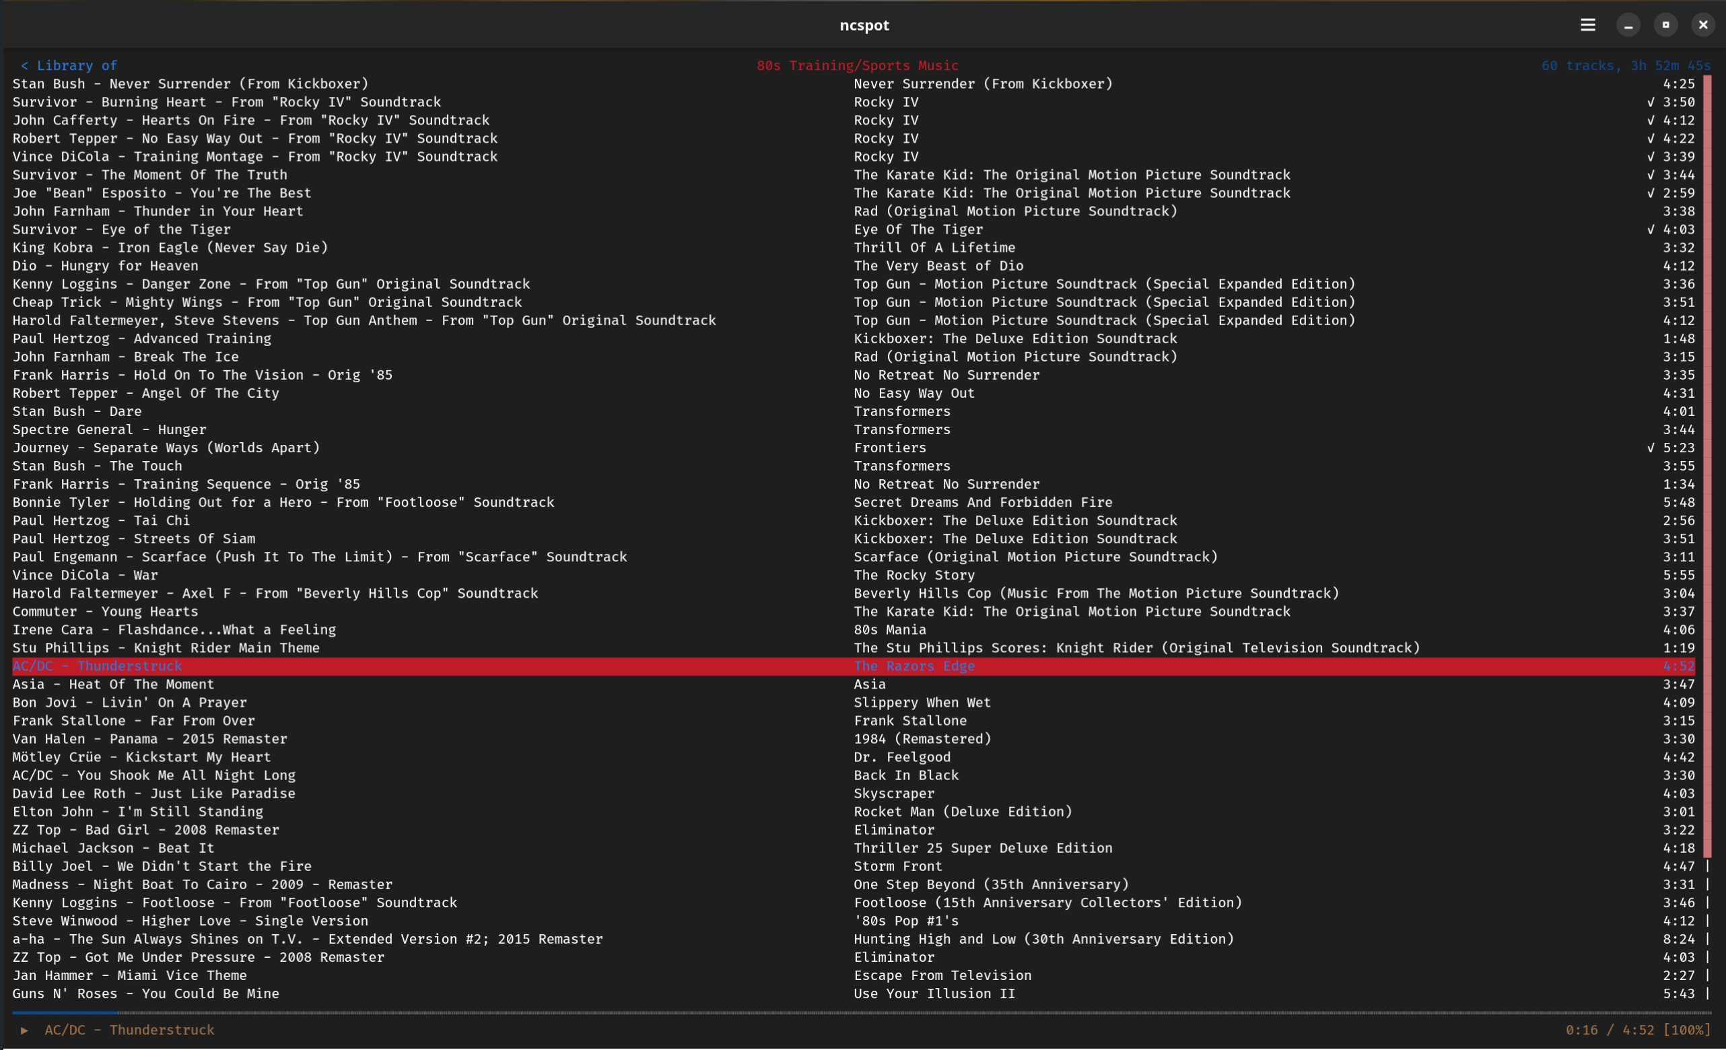Select 'David Lee Roth - Just Like Paradise'
Screen dimensions: 1726x1050
(854, 794)
